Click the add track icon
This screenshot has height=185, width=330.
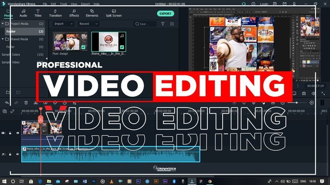click(x=4, y=111)
